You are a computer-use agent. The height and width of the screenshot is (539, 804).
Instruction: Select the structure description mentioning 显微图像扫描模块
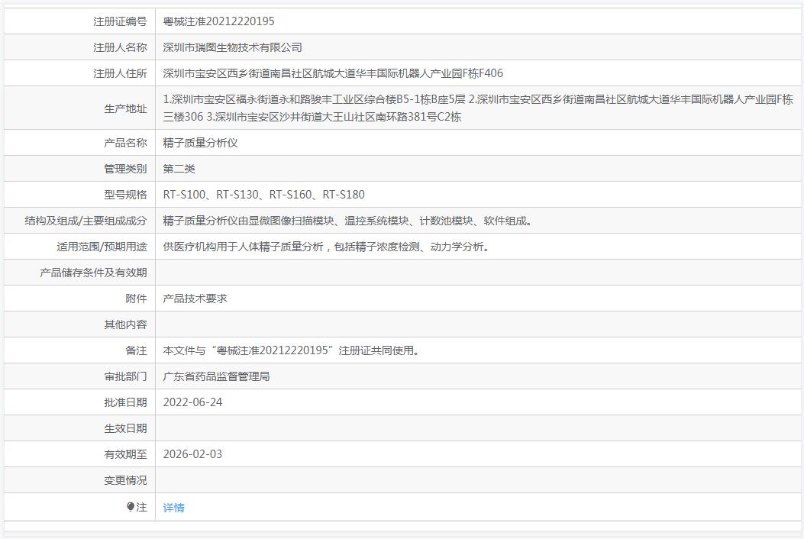tap(350, 221)
